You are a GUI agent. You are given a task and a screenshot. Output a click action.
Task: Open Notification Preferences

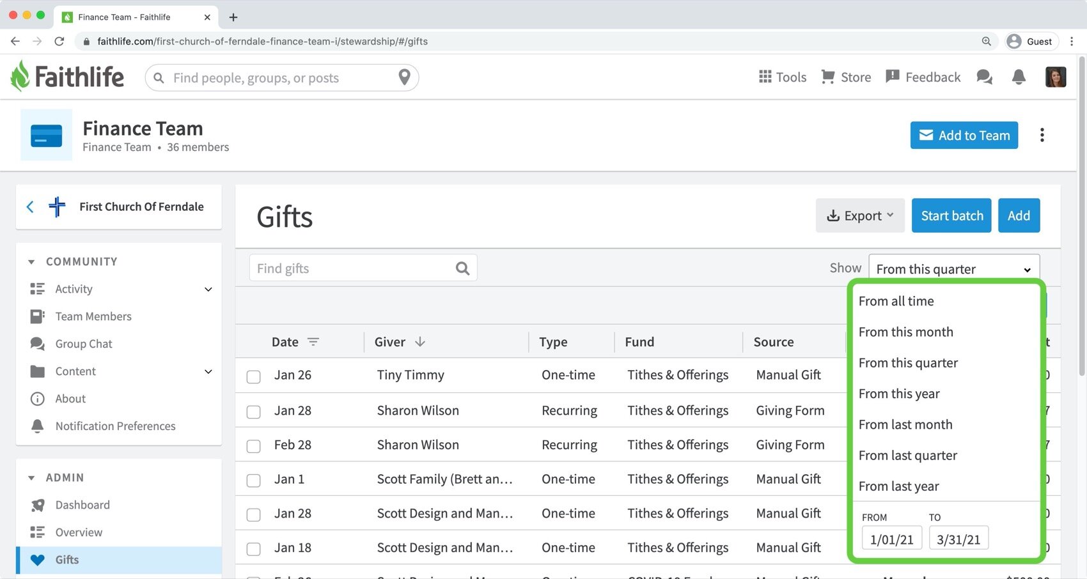coord(115,426)
